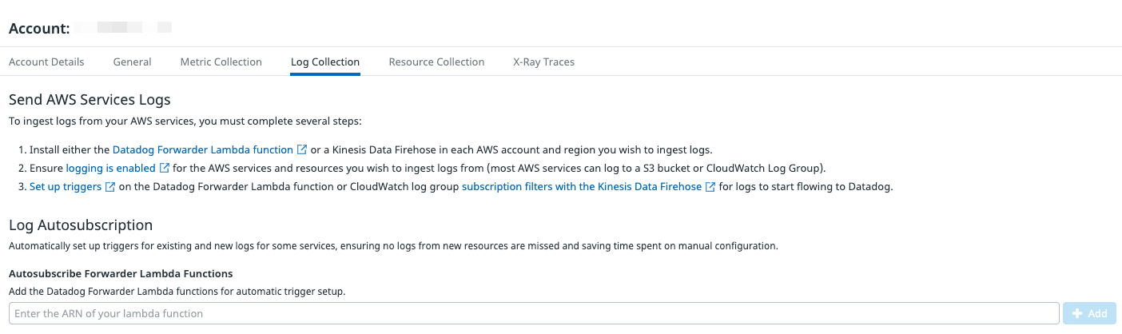This screenshot has width=1122, height=334.
Task: Click the Add button
Action: [1089, 313]
